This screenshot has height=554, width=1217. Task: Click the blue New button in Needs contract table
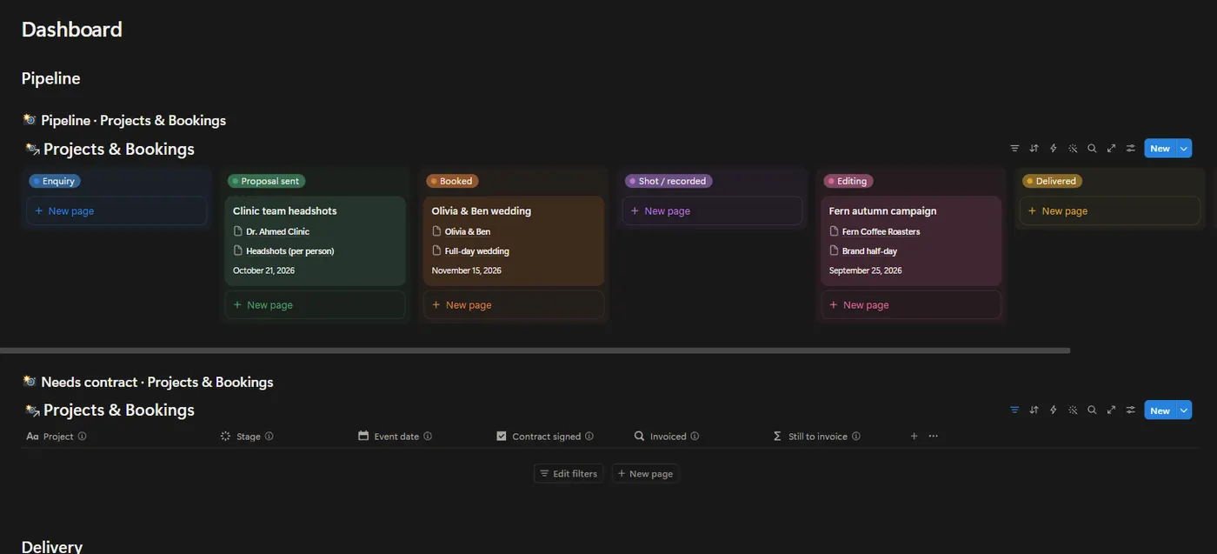pyautogui.click(x=1160, y=410)
